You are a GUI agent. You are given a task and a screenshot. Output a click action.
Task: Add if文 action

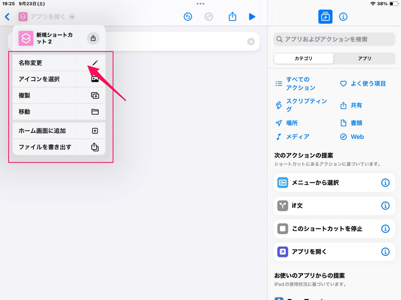tap(334, 206)
